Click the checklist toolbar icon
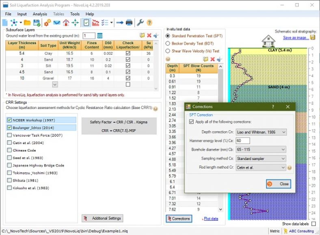Screen dimensions: 320x235 pos(105,23)
